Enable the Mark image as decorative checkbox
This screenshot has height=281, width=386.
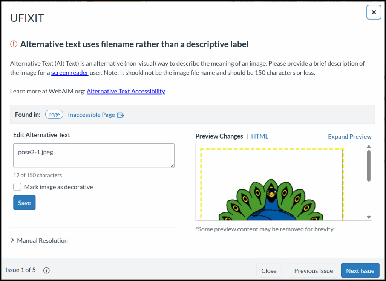pyautogui.click(x=17, y=186)
